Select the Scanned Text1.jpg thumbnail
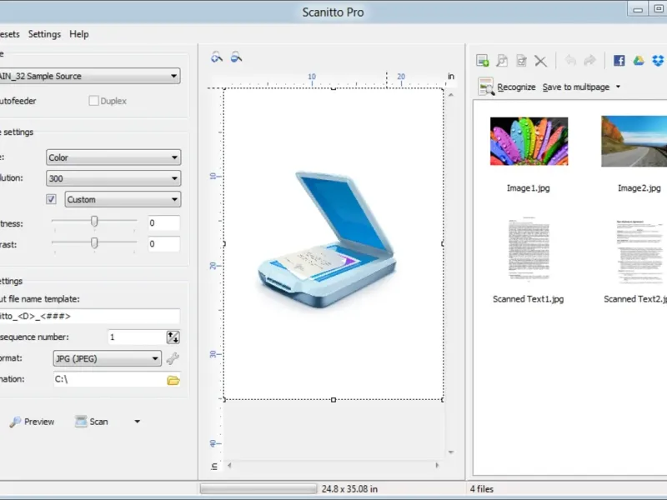This screenshot has width=667, height=500. pyautogui.click(x=529, y=248)
